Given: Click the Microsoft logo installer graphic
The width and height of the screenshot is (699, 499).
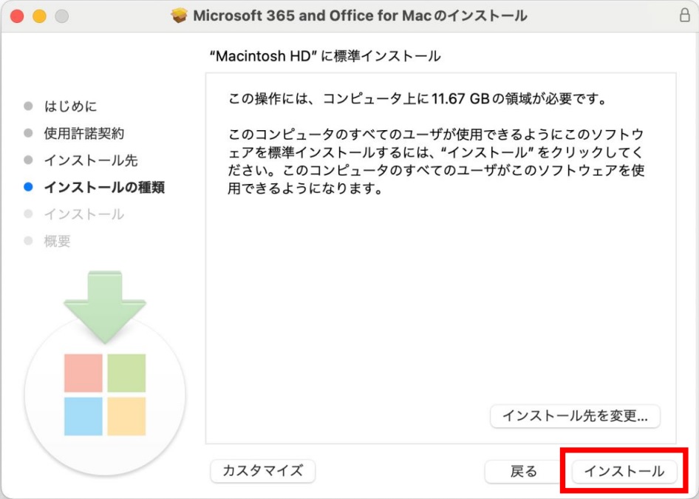Looking at the screenshot, I should (105, 373).
